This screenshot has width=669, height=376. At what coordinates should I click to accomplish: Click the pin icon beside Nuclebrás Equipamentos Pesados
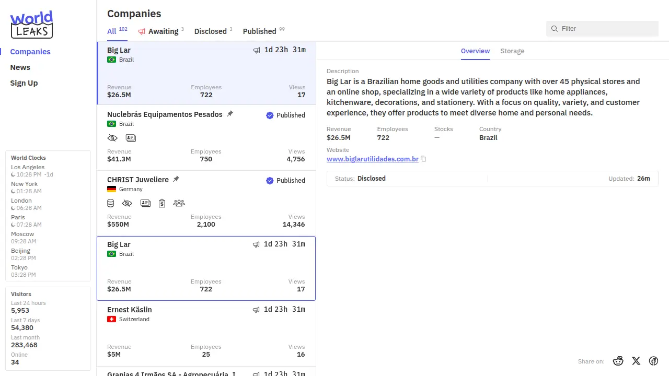[230, 114]
